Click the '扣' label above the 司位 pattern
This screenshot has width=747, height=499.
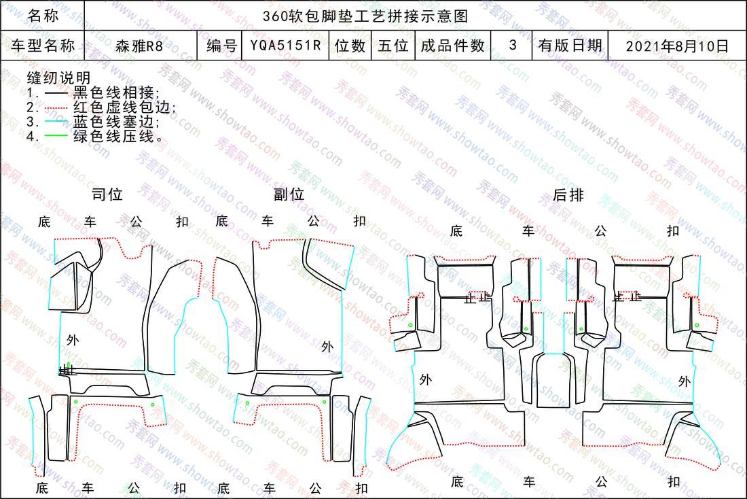coord(182,222)
